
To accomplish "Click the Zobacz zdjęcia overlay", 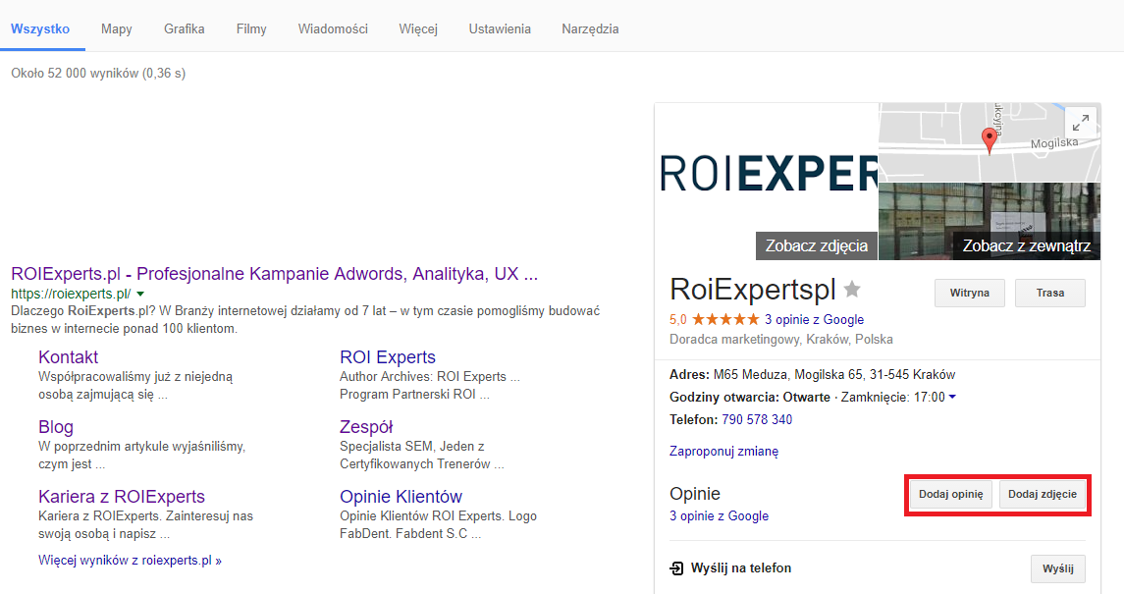I will tap(817, 245).
